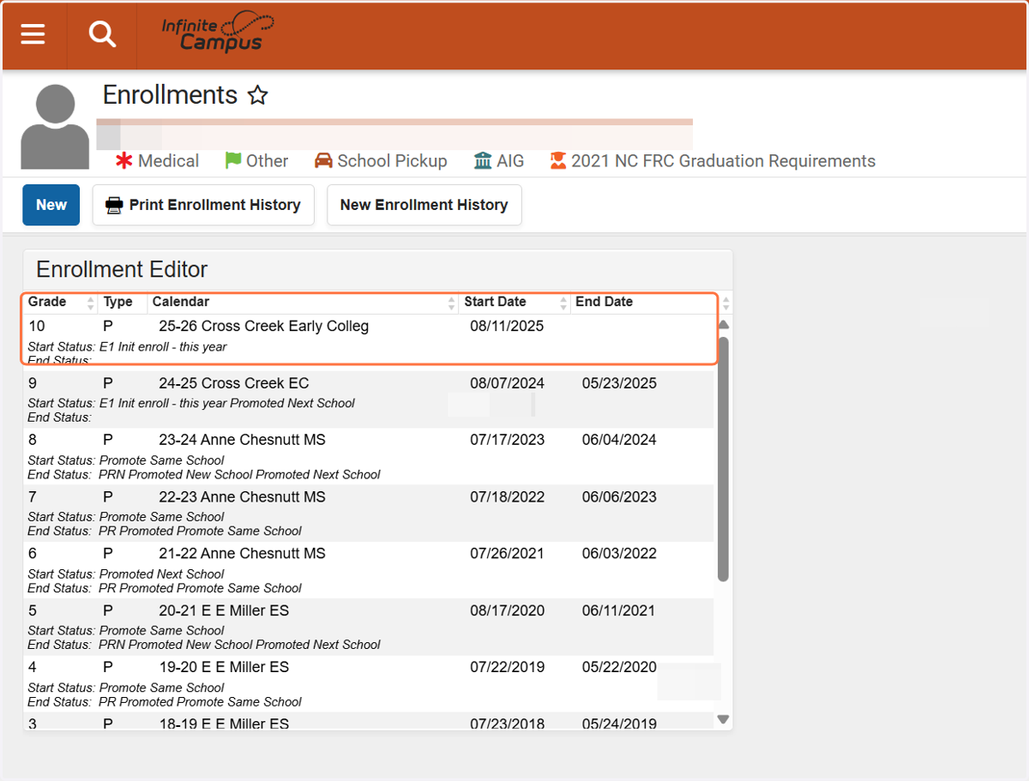Click New Enrollment History button
Image resolution: width=1029 pixels, height=781 pixels.
pos(424,205)
